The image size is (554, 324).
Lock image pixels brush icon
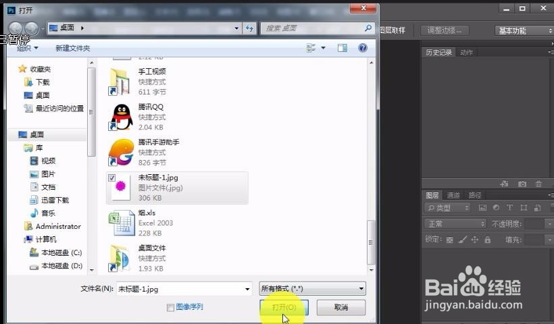tap(462, 240)
